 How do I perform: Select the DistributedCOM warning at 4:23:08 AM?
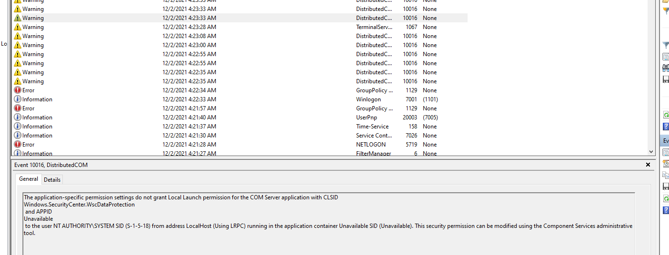(190, 36)
